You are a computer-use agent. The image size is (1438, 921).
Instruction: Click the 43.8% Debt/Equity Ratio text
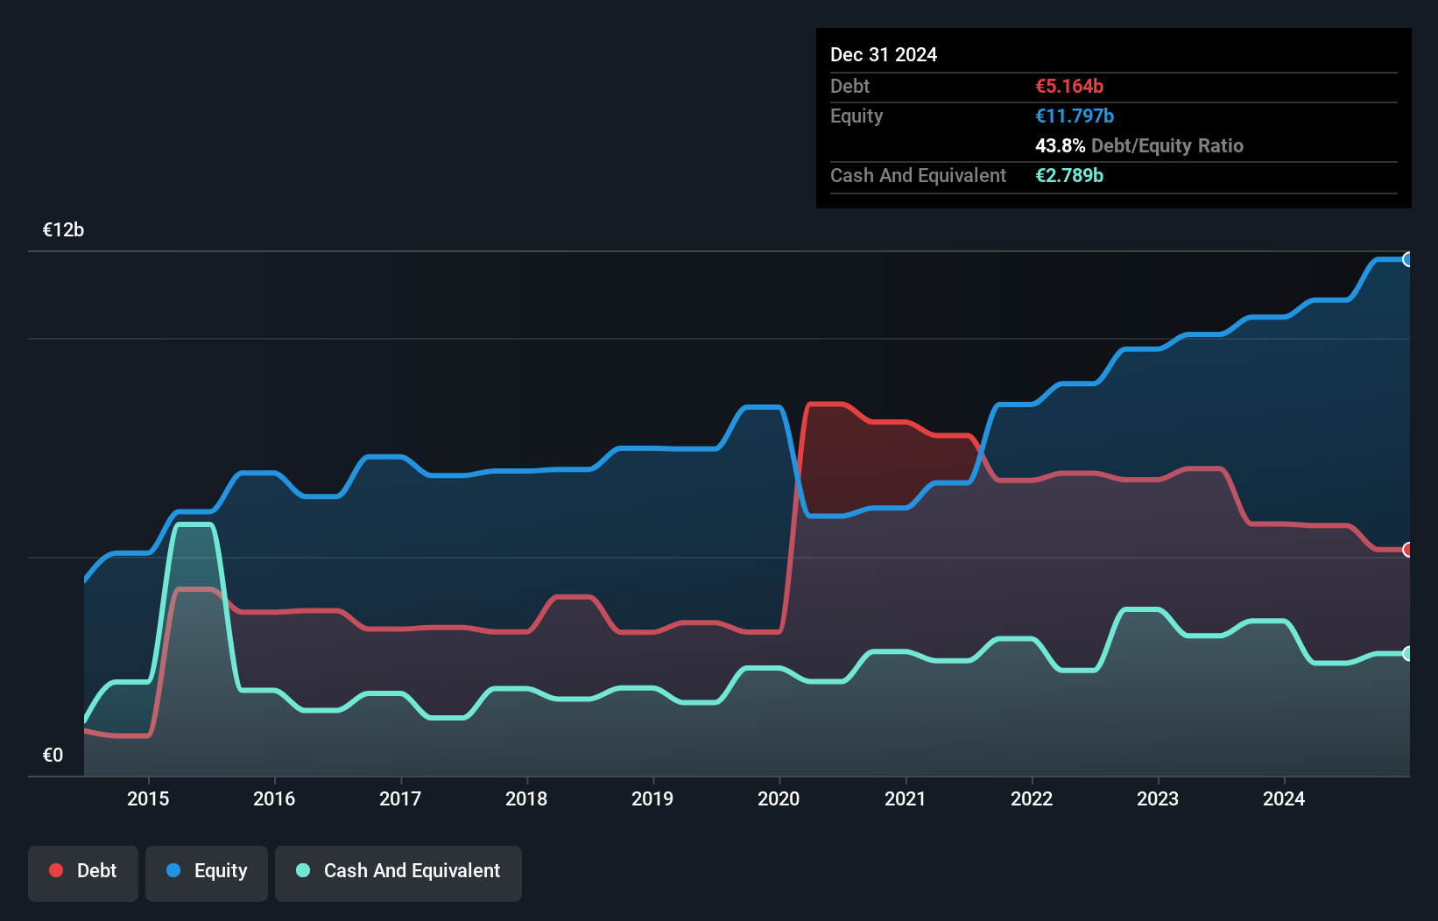point(1139,145)
